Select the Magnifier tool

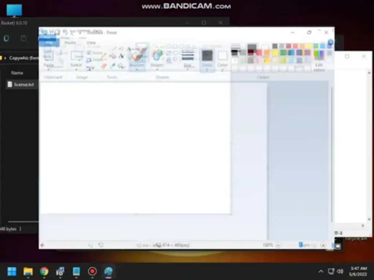click(121, 66)
